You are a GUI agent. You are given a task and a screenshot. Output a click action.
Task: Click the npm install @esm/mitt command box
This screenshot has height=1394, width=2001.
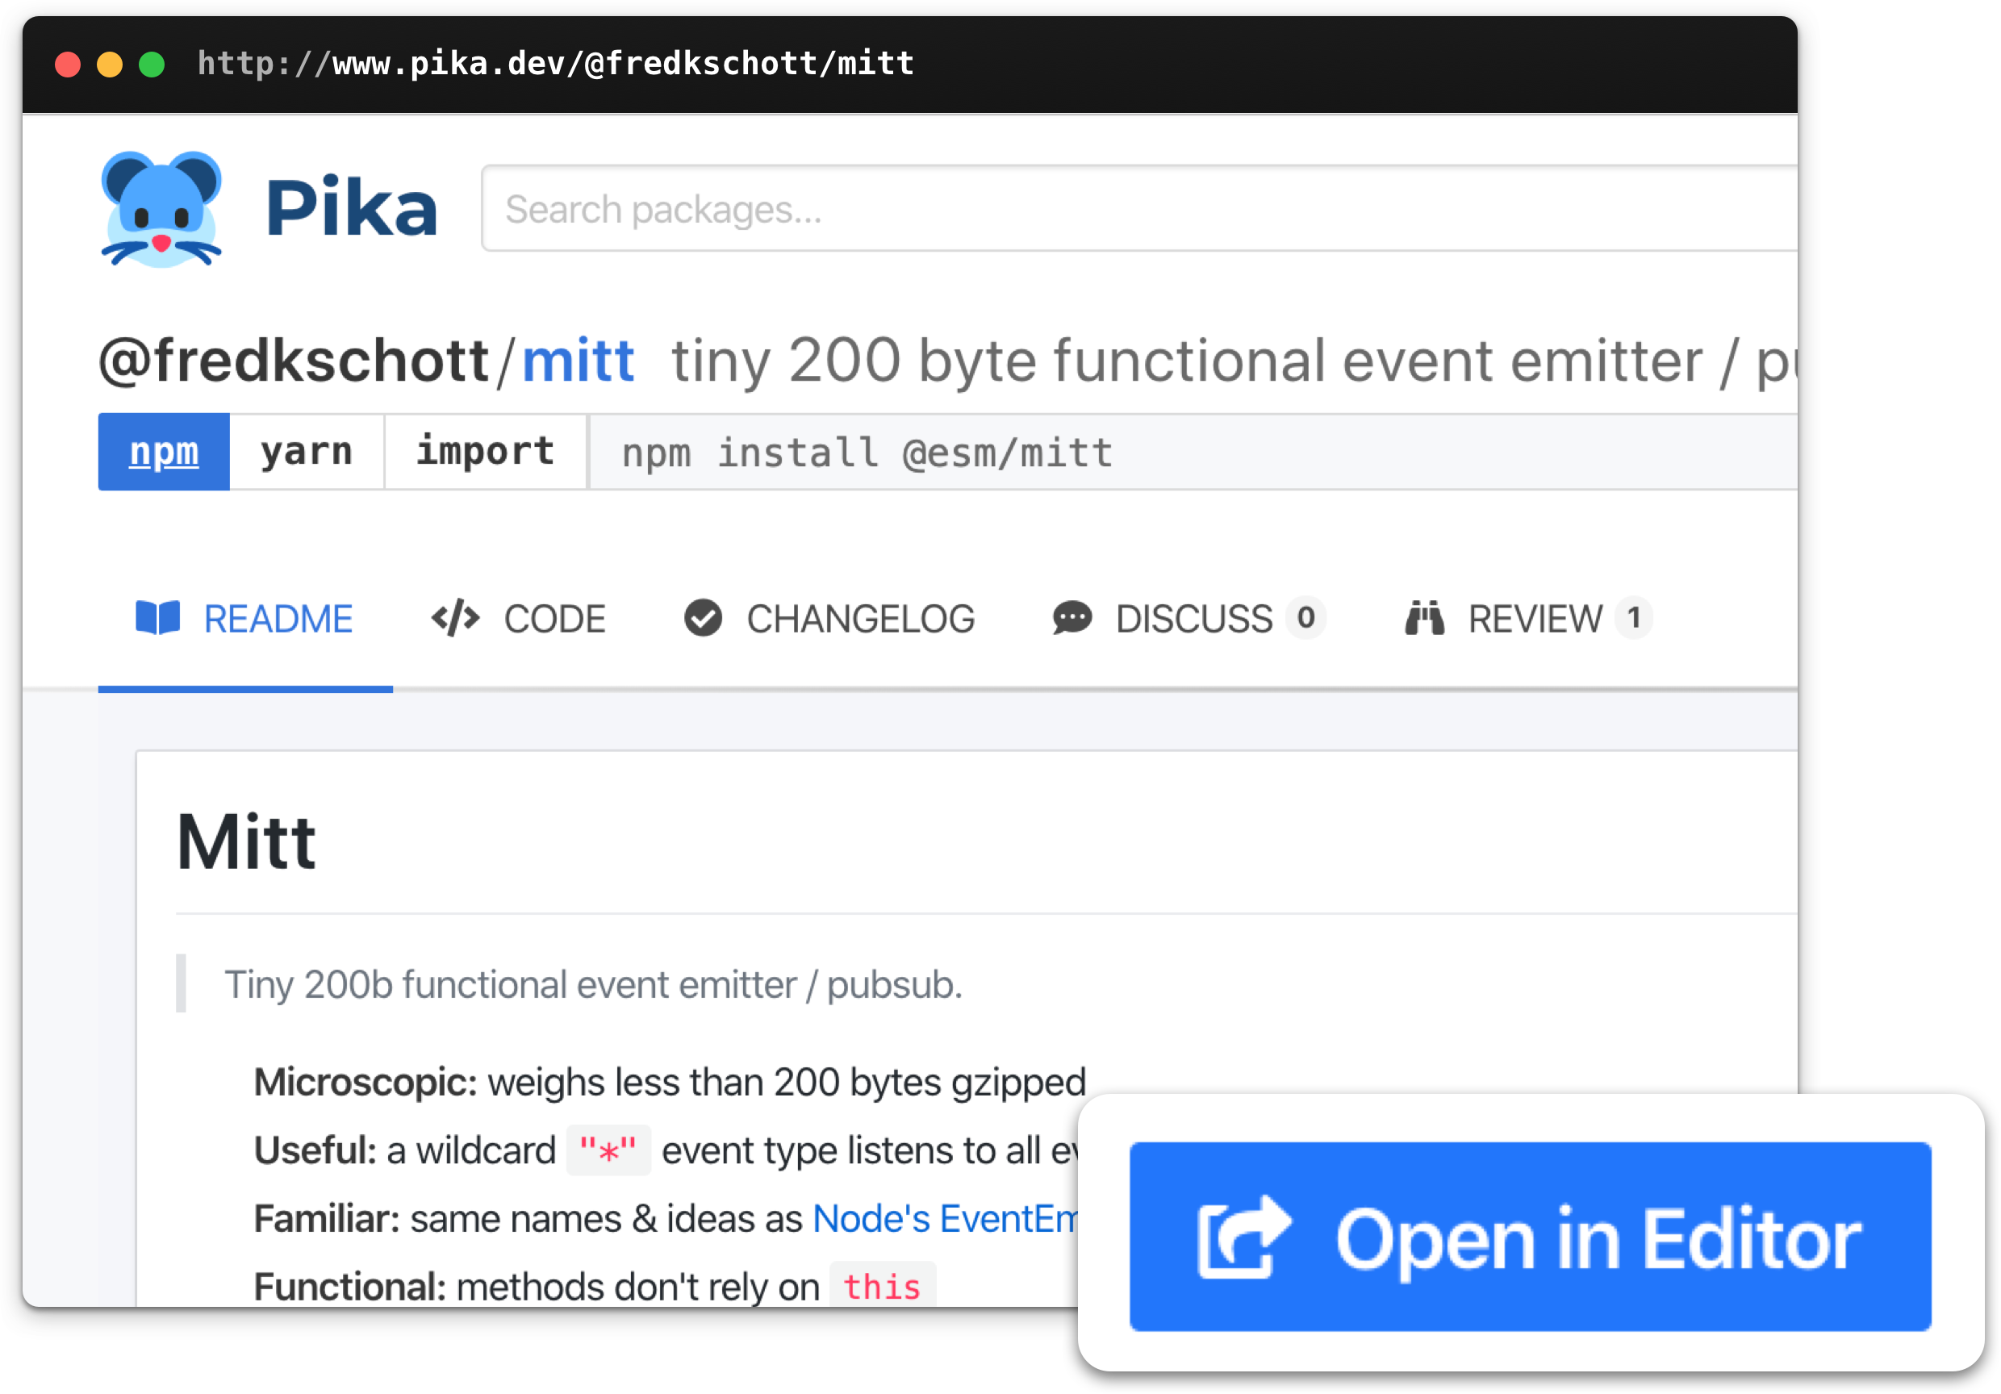coord(1193,453)
